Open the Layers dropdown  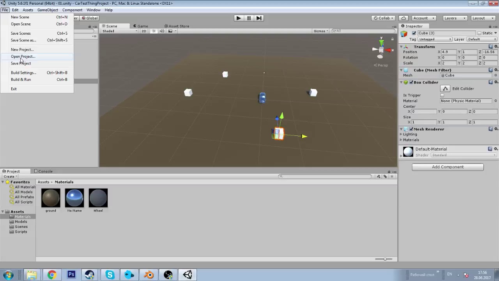[x=455, y=18]
